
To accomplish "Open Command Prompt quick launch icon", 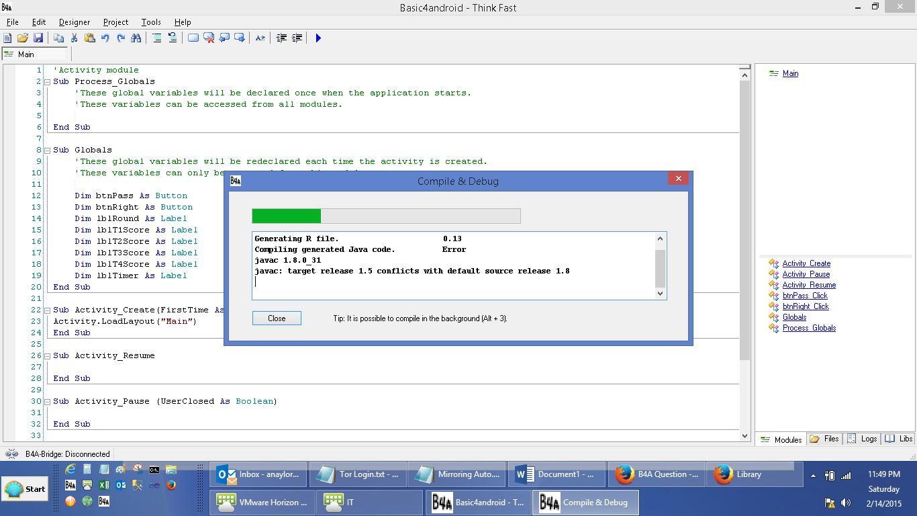I will (x=154, y=469).
